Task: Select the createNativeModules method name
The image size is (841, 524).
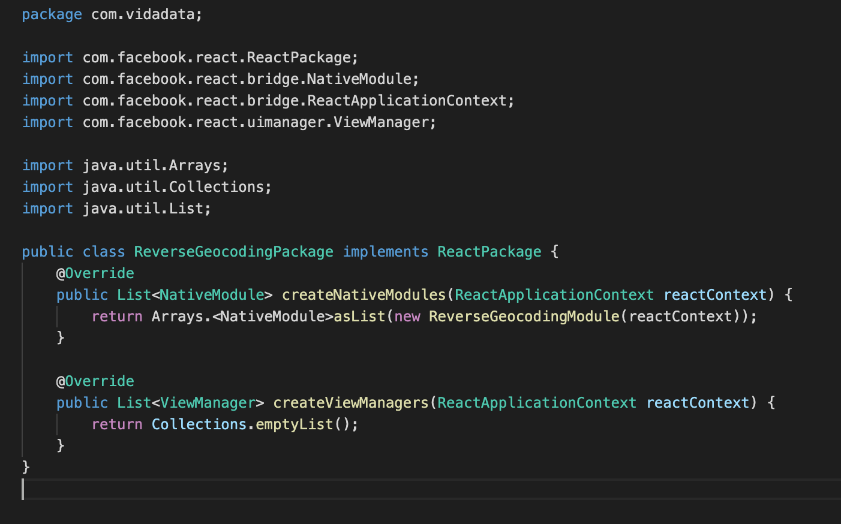Action: pyautogui.click(x=363, y=294)
